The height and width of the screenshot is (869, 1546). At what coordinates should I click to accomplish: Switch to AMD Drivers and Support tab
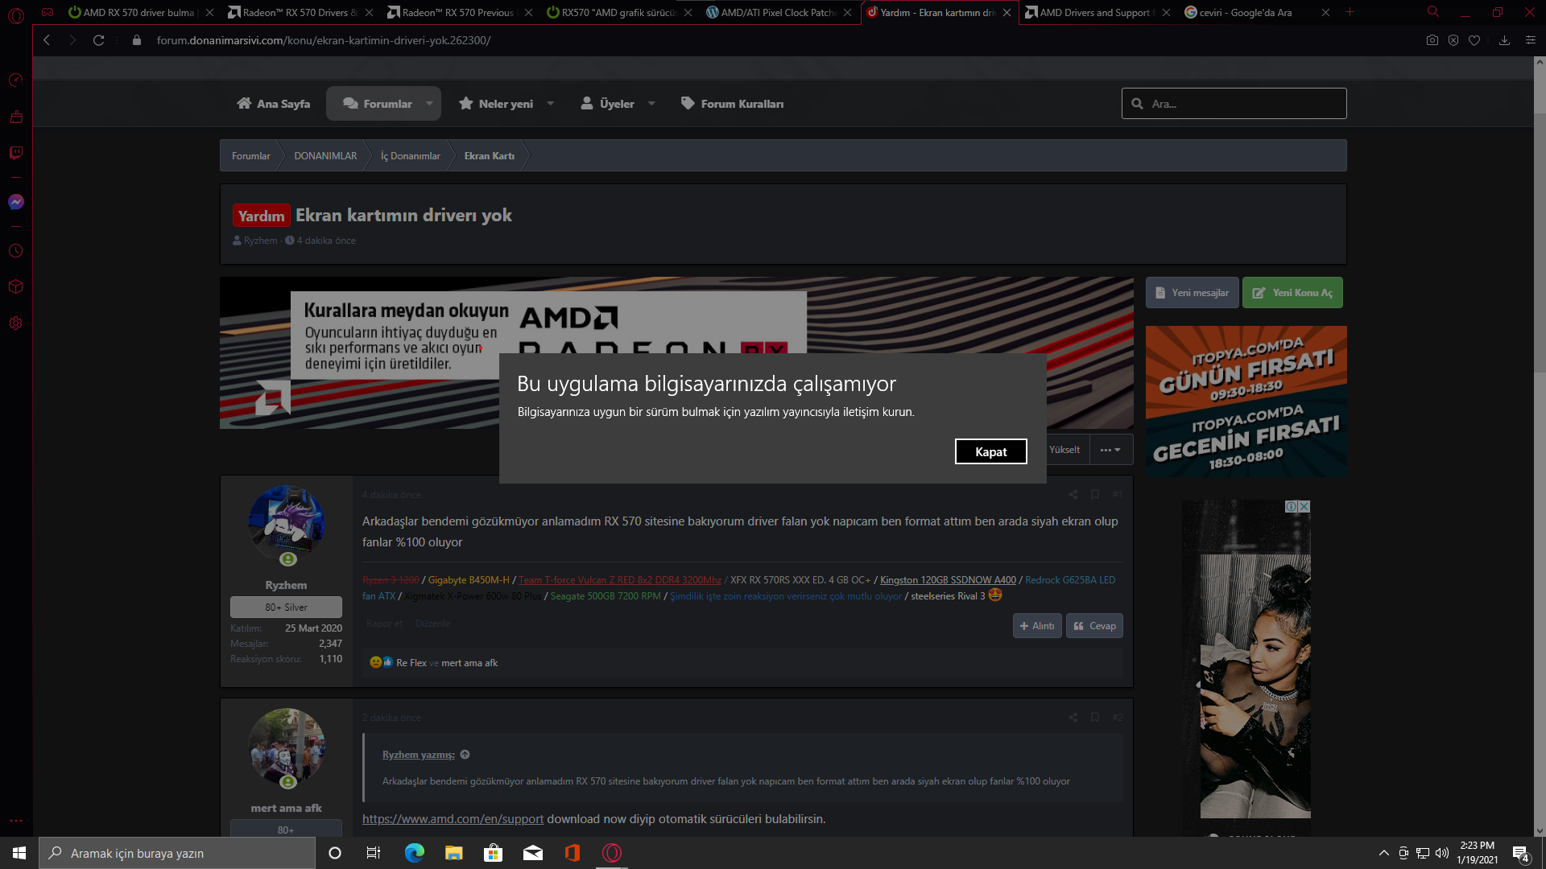1095,13
